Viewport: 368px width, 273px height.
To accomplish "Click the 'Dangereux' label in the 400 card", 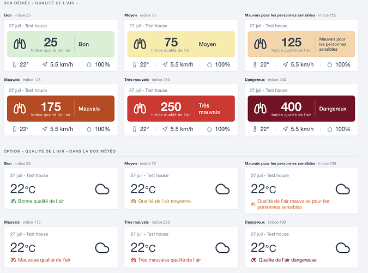I will pyautogui.click(x=333, y=109).
